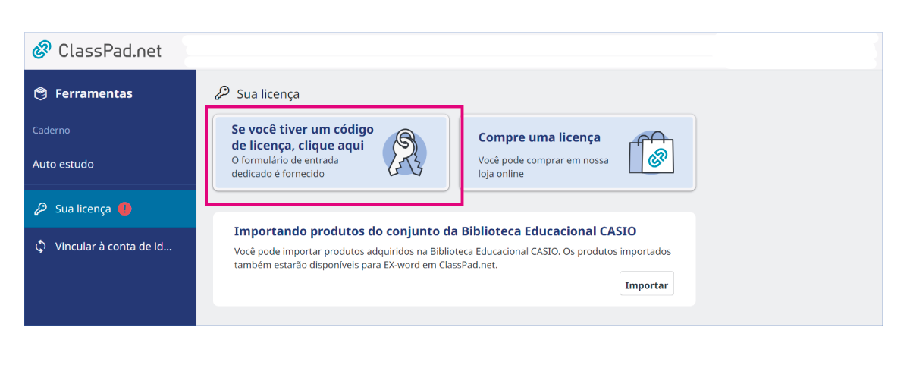
Task: Click the Ferramentas cube icon in the sidebar
Action: pos(41,94)
